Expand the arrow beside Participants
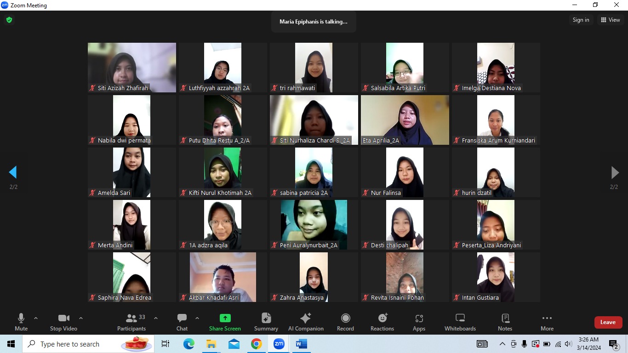Image resolution: width=628 pixels, height=353 pixels. click(x=155, y=318)
